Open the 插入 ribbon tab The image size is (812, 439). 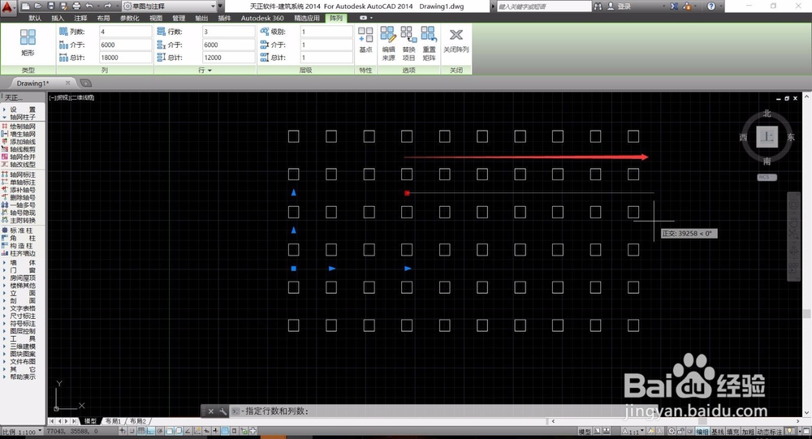point(58,18)
